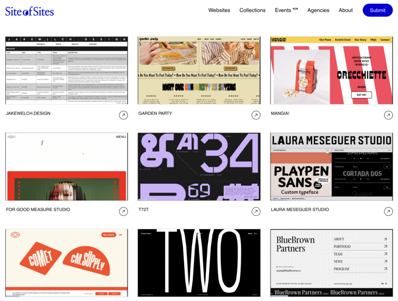The image size is (398, 301).
Task: Visit T72T via arrow icon
Action: [256, 211]
